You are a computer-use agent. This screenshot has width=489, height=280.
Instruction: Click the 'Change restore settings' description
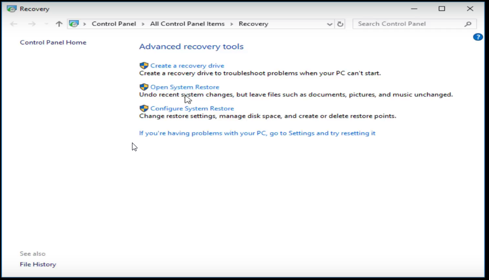tap(268, 116)
